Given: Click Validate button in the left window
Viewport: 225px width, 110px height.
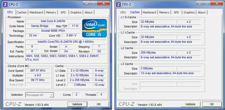Looking at the screenshot, I should (77, 104).
